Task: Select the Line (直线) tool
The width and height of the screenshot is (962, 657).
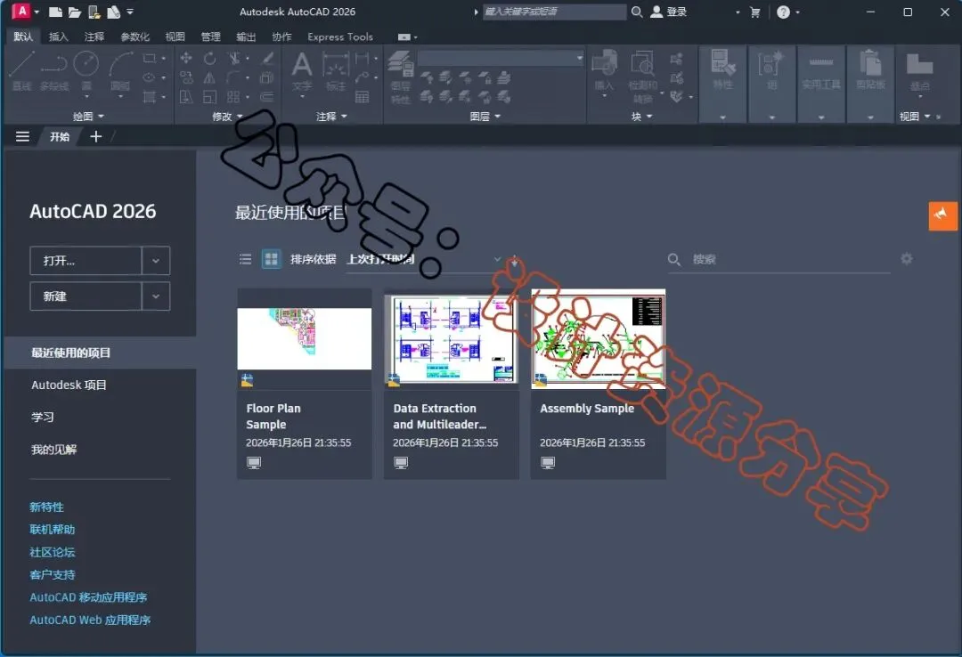Action: pyautogui.click(x=21, y=70)
